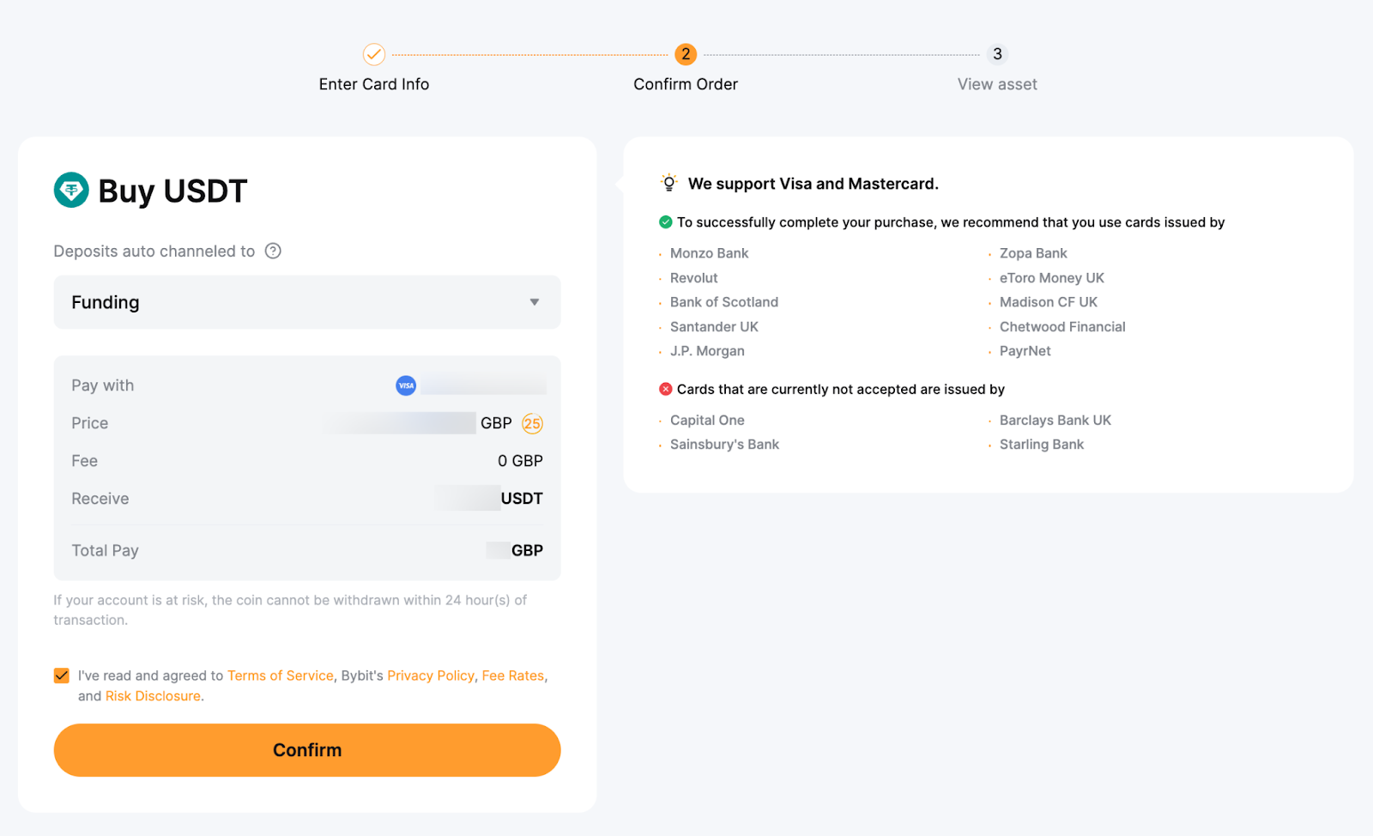The width and height of the screenshot is (1373, 836).
Task: Click the green recommended cards check icon
Action: click(665, 222)
